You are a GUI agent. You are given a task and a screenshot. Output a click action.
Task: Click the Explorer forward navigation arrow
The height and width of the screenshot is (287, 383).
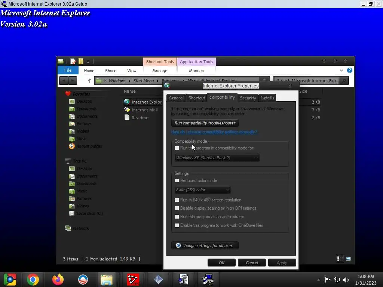[73, 81]
